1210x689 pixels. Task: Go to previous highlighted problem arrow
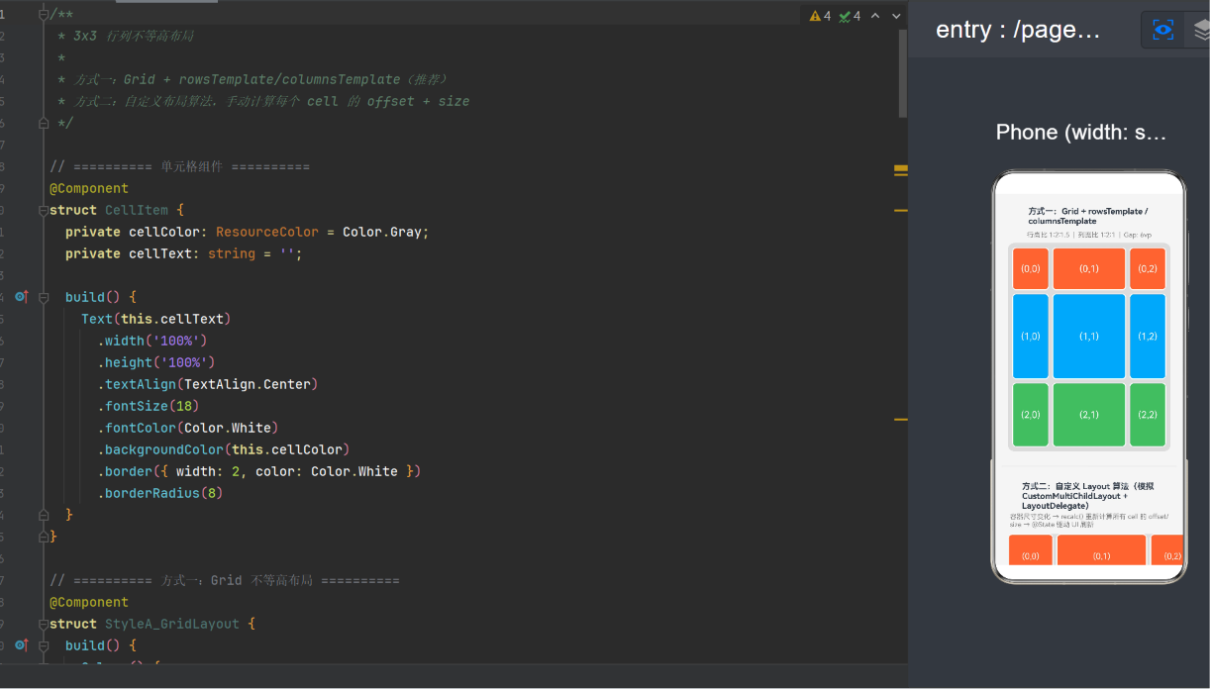click(x=877, y=16)
